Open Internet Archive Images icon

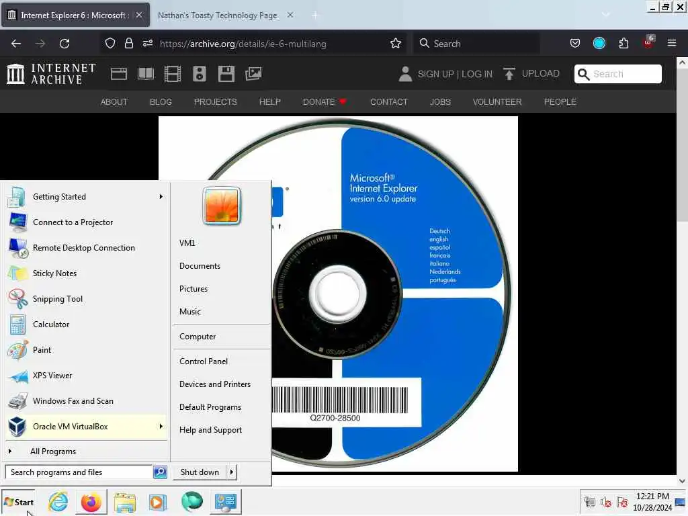click(x=253, y=74)
